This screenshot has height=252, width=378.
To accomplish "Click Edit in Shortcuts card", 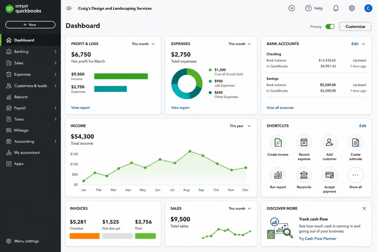I will point(363,126).
